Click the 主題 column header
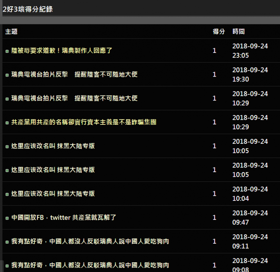The width and height of the screenshot is (280, 272). tap(11, 31)
